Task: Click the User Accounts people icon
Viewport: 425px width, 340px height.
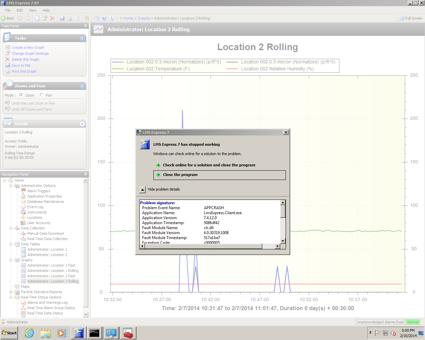Action: tap(23, 223)
